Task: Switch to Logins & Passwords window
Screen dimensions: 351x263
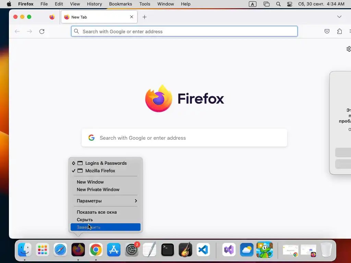Action: click(x=106, y=163)
